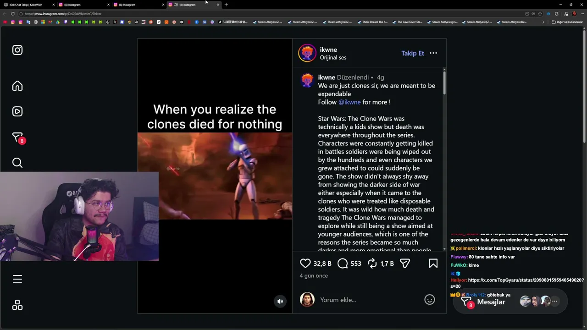Viewport: 587px width, 330px height.
Task: Click Takip Et to follow ikwne
Action: 413,53
